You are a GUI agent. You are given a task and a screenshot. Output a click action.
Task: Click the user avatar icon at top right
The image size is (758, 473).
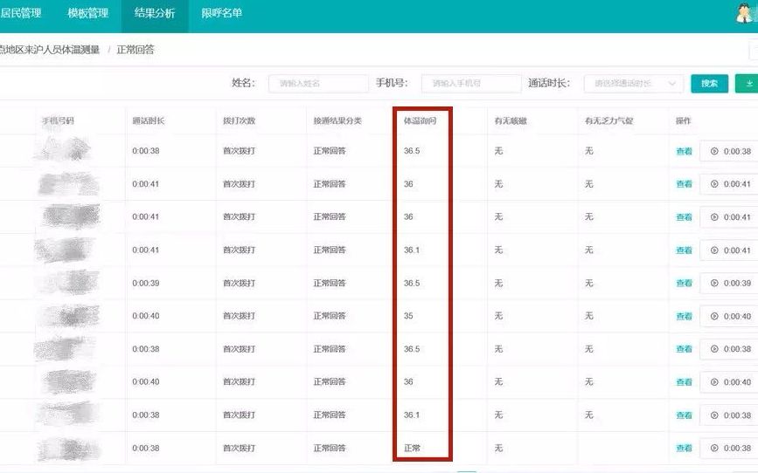pos(747,13)
